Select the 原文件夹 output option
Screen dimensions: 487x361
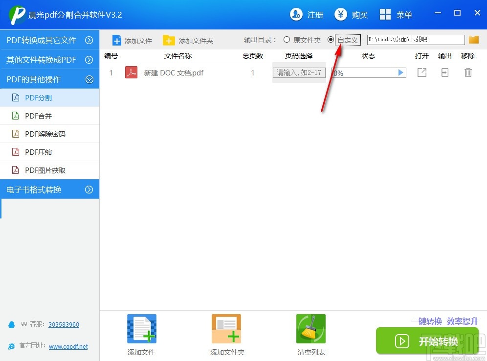[286, 40]
